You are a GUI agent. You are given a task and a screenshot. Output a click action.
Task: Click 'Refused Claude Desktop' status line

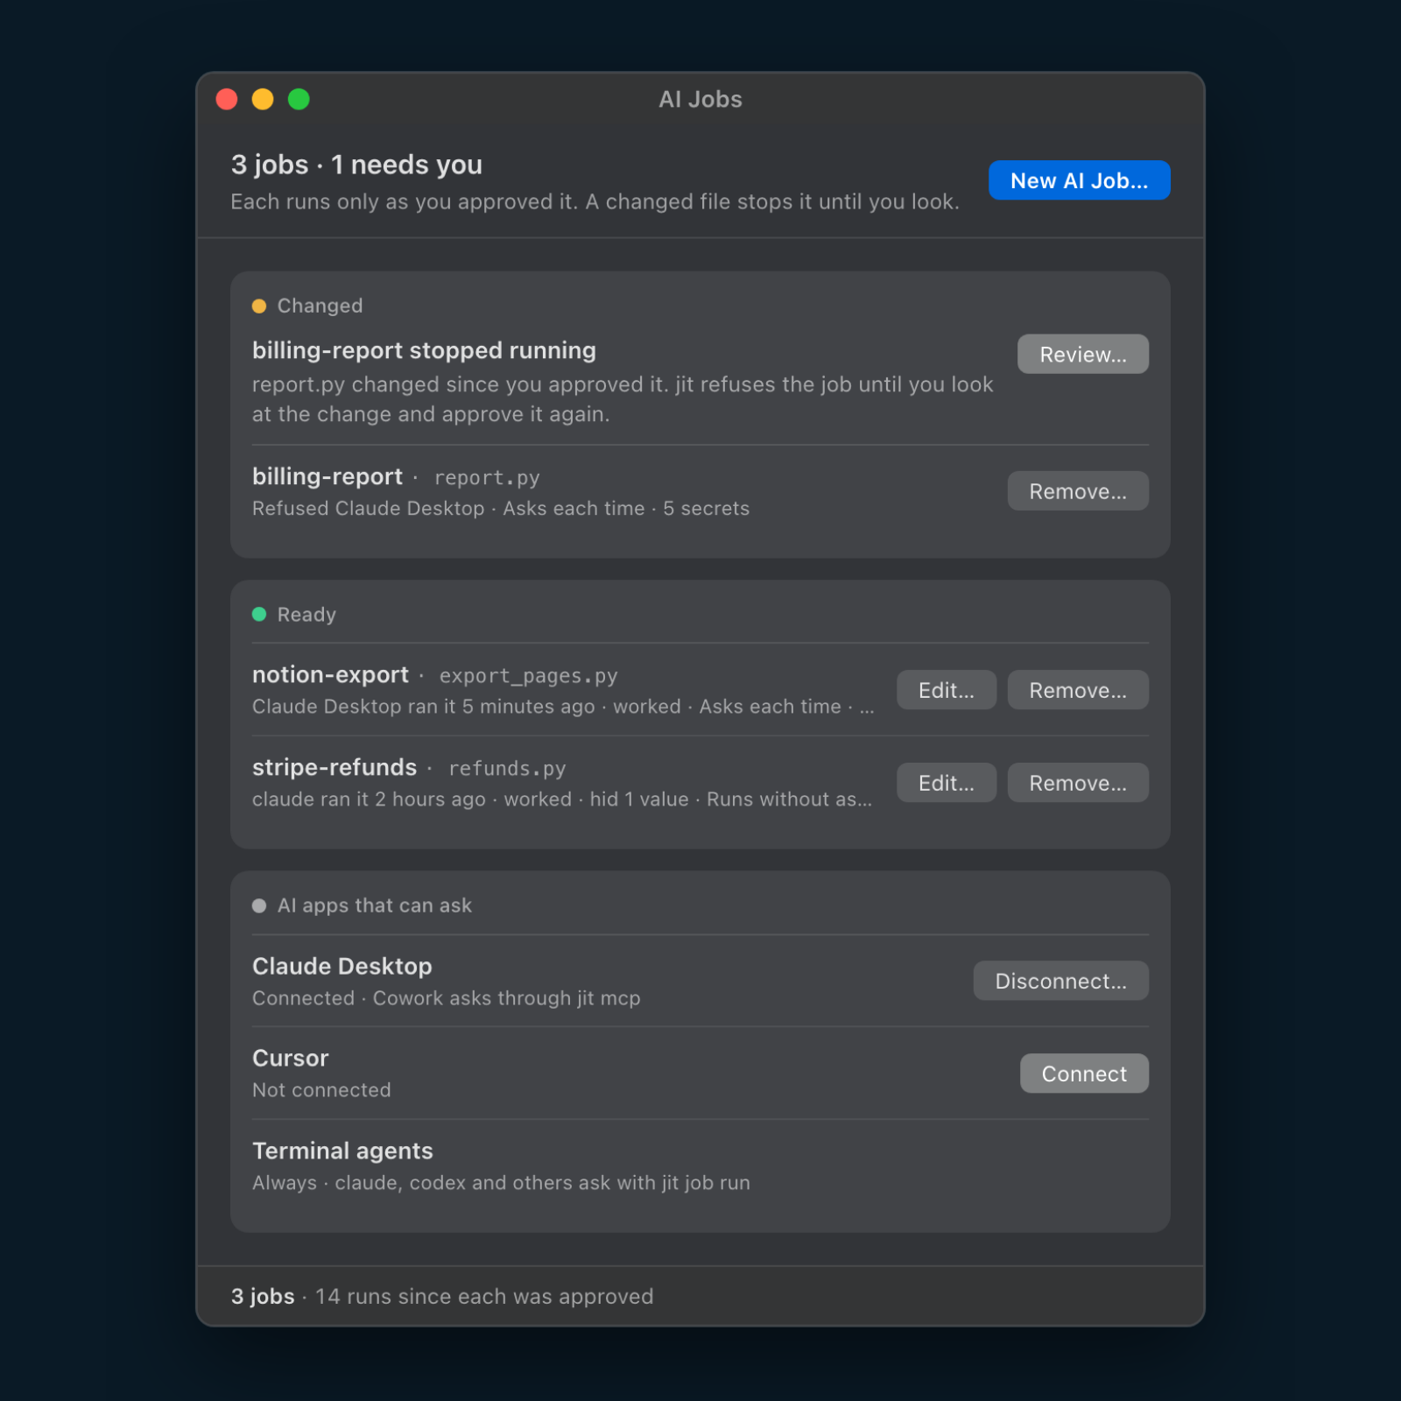pyautogui.click(x=501, y=509)
